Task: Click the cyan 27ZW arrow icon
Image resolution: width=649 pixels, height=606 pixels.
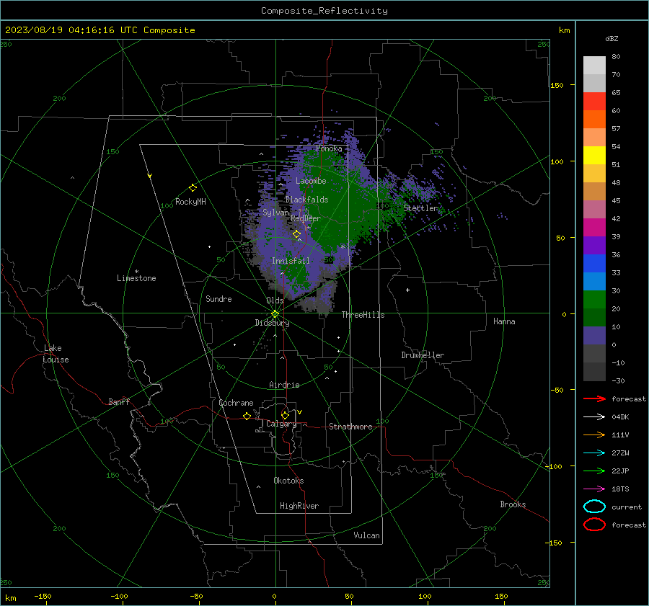Action: (594, 453)
